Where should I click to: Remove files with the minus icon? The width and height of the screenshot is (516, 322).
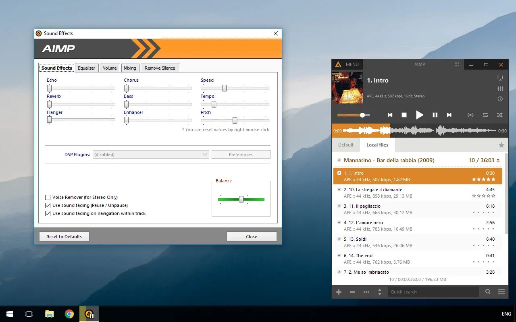tap(352, 292)
